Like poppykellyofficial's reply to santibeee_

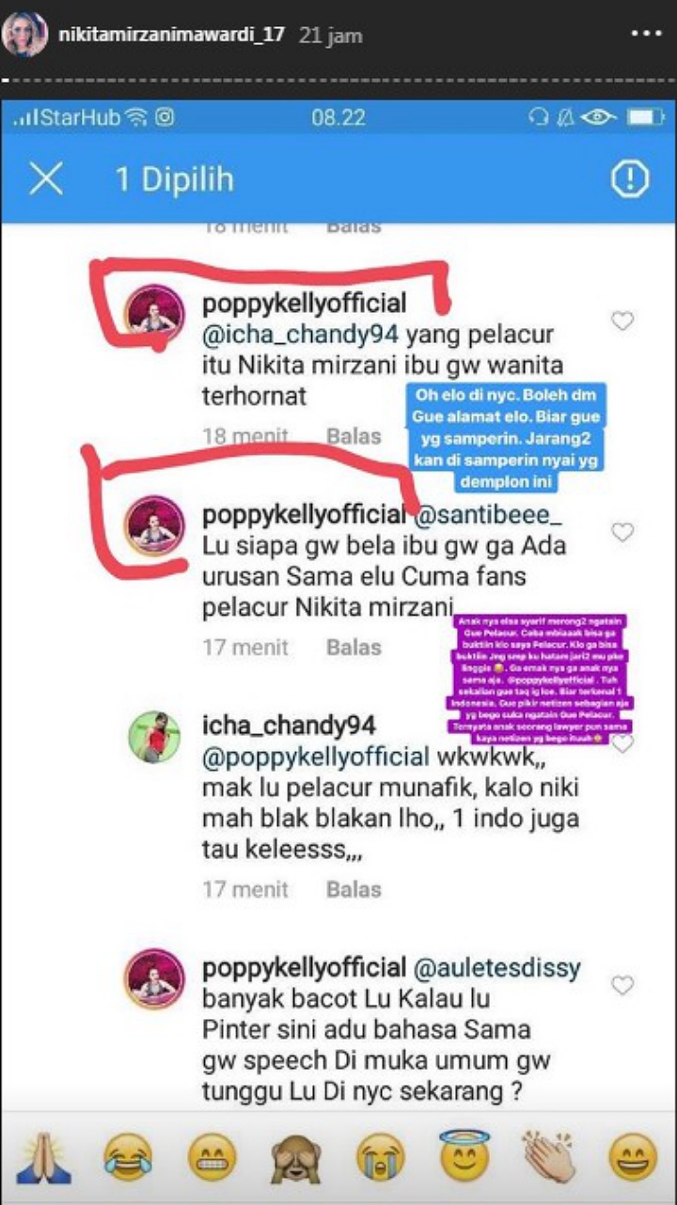click(x=622, y=532)
